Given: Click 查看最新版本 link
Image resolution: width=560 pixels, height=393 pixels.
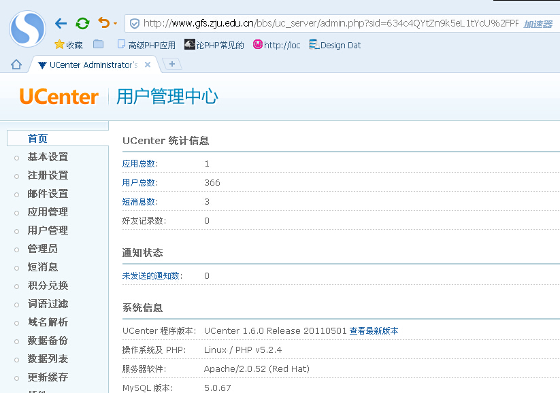Looking at the screenshot, I should click(374, 331).
